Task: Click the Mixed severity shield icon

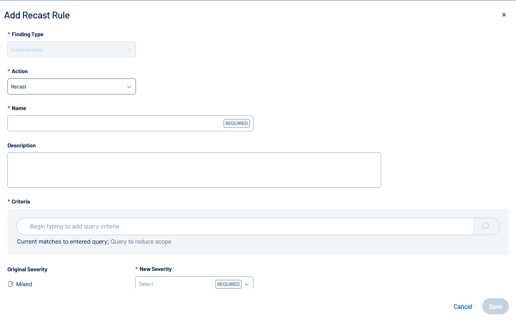Action: [11, 284]
